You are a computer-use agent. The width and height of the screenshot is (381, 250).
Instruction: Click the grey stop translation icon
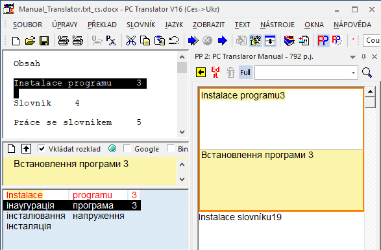pyautogui.click(x=207, y=41)
